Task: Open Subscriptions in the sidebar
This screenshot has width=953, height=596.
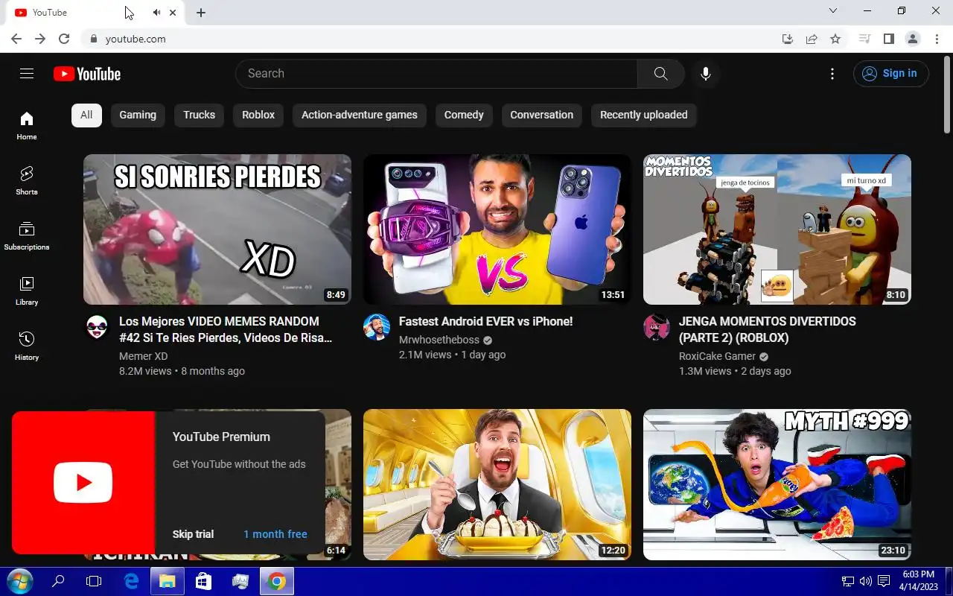Action: 27,235
